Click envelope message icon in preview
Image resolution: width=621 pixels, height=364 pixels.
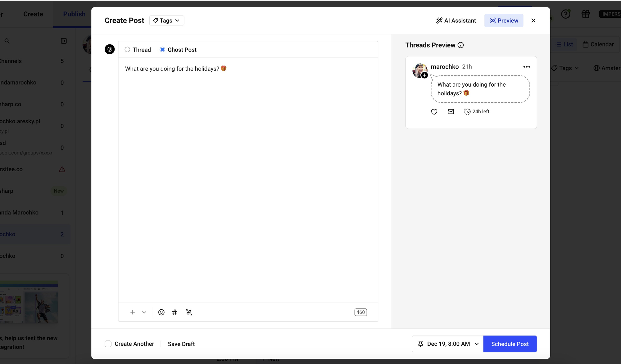pyautogui.click(x=451, y=112)
